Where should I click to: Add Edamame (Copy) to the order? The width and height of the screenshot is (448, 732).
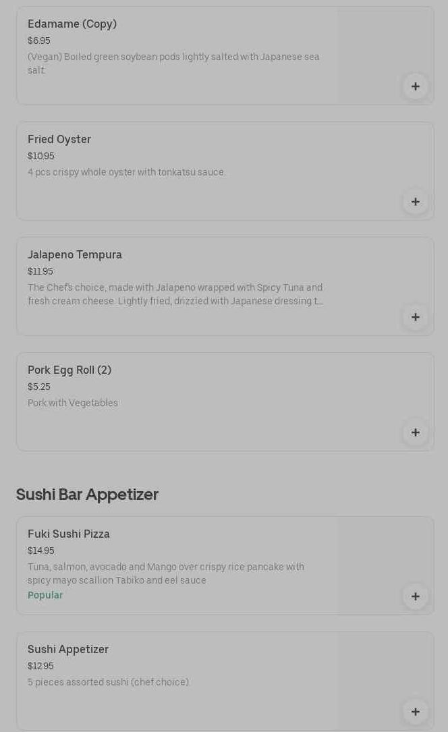[415, 86]
